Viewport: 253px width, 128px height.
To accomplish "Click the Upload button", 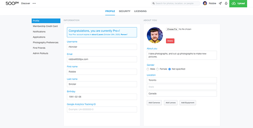I will click(x=238, y=4).
